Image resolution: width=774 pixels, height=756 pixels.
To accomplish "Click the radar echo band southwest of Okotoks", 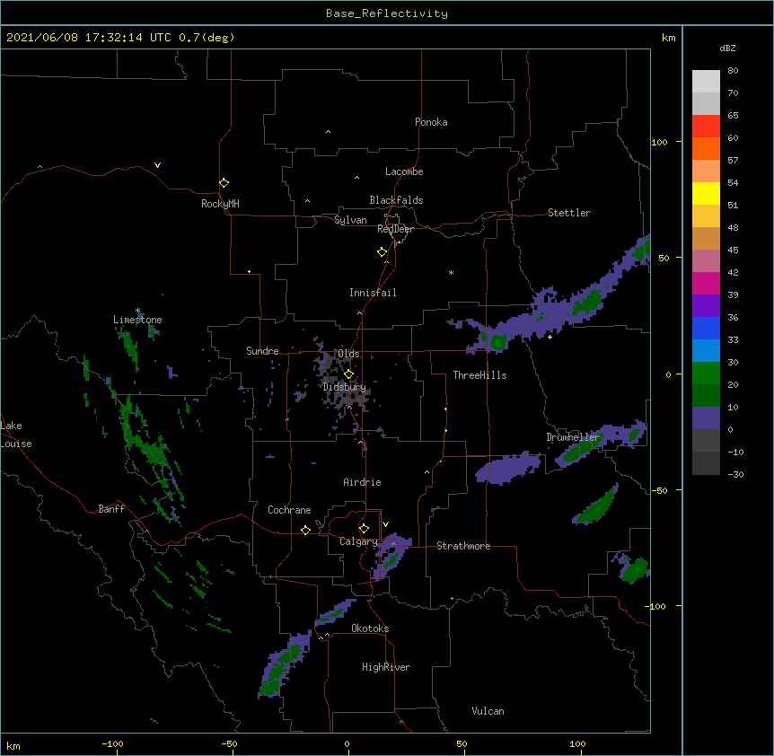I will [x=285, y=664].
